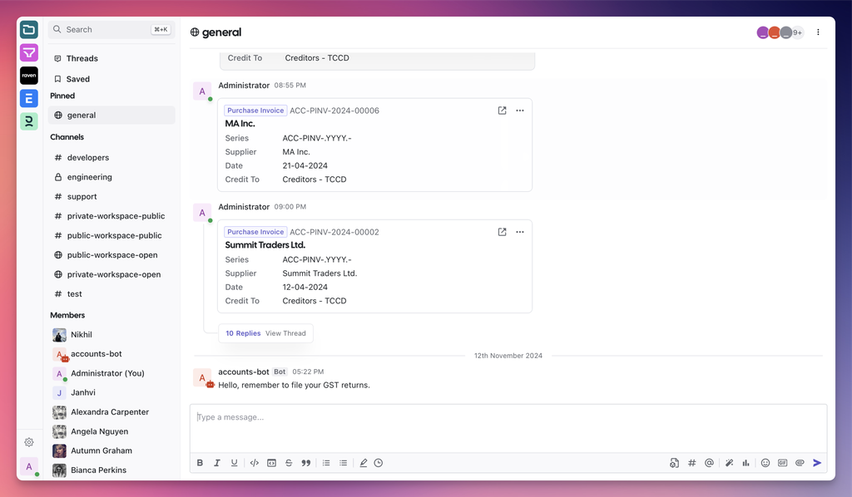Switch to the Saved messages section
This screenshot has height=497, width=852.
click(x=78, y=78)
